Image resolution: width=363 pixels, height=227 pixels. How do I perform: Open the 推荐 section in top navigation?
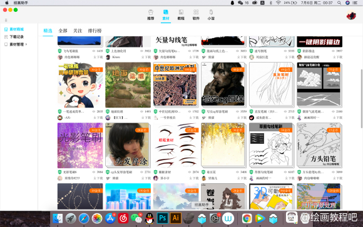(150, 15)
